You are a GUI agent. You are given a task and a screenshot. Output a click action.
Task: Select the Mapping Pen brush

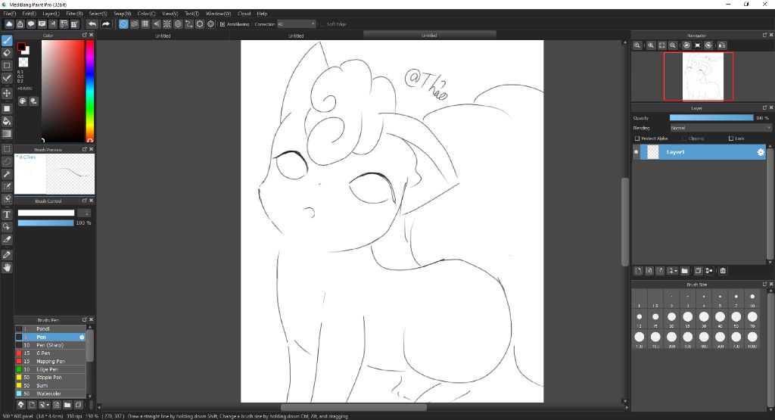pos(51,361)
